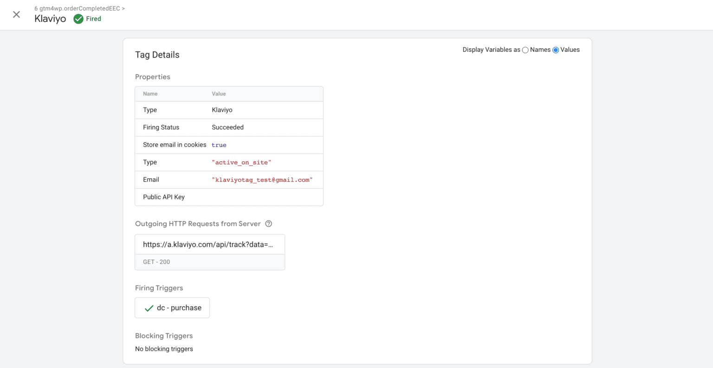
Task: Click the true value for Store email in cookies
Action: coord(219,145)
